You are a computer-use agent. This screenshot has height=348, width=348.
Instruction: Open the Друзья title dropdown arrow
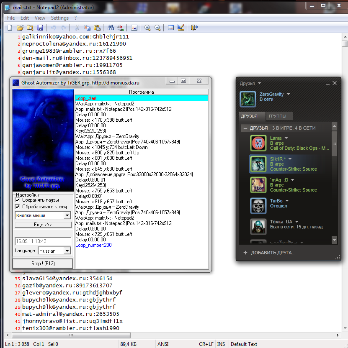(x=259, y=84)
